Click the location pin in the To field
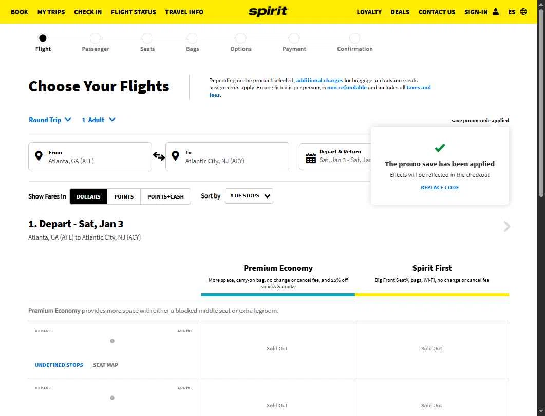This screenshot has height=416, width=545. [176, 156]
